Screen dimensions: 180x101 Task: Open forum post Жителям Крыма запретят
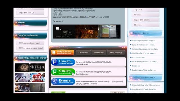point(145,49)
